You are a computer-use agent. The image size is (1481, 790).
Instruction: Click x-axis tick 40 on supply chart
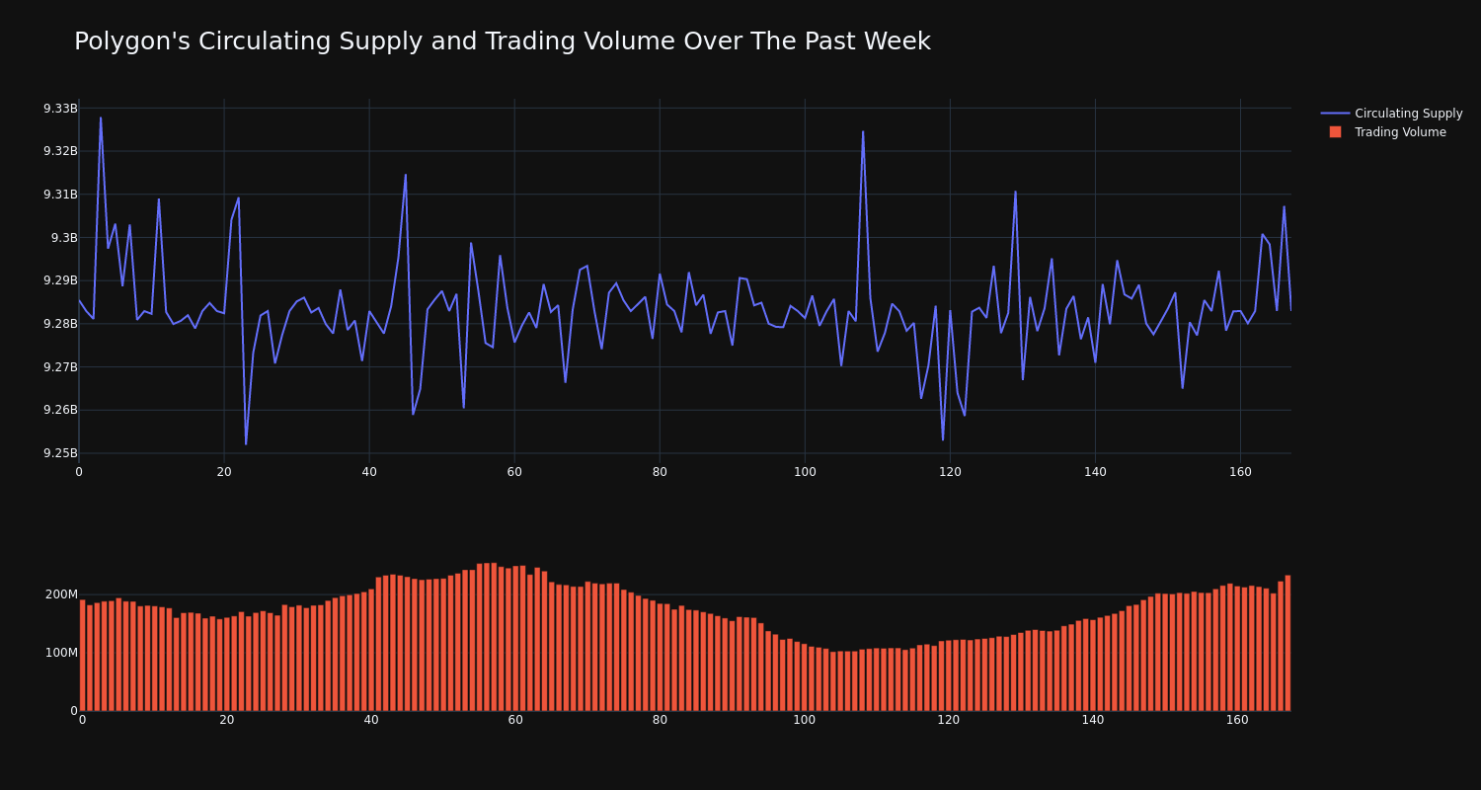tap(369, 472)
